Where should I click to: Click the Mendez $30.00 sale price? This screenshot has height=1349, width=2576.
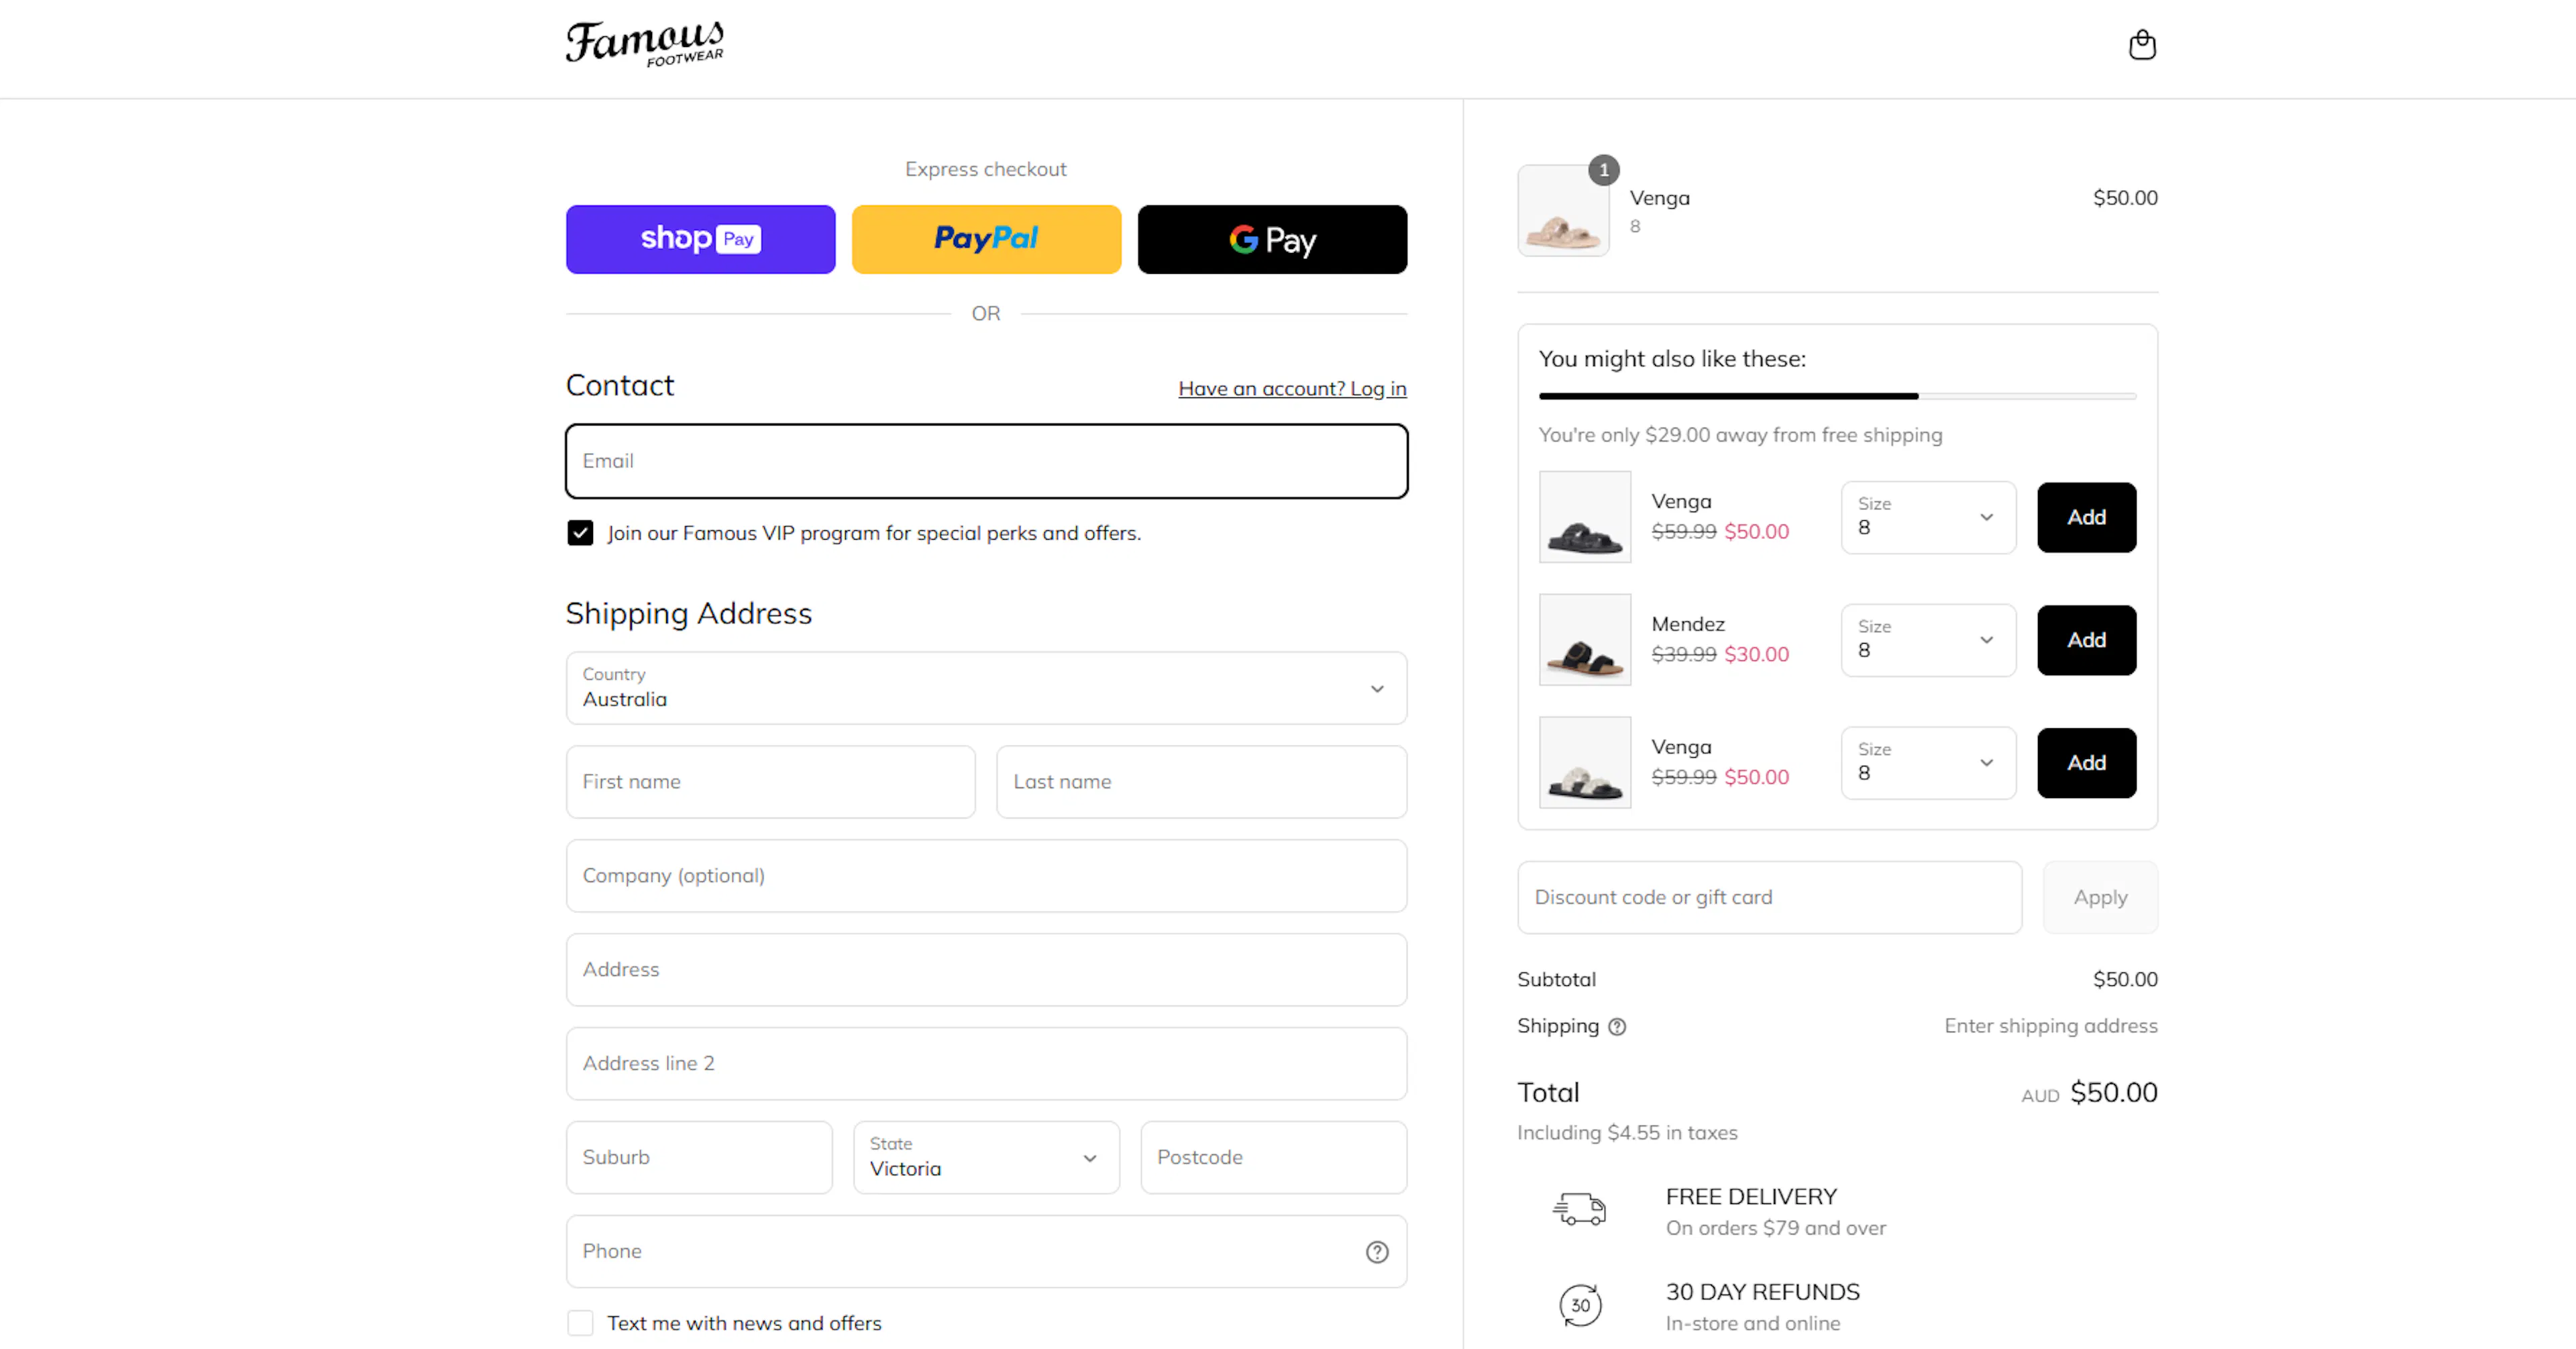point(1756,654)
